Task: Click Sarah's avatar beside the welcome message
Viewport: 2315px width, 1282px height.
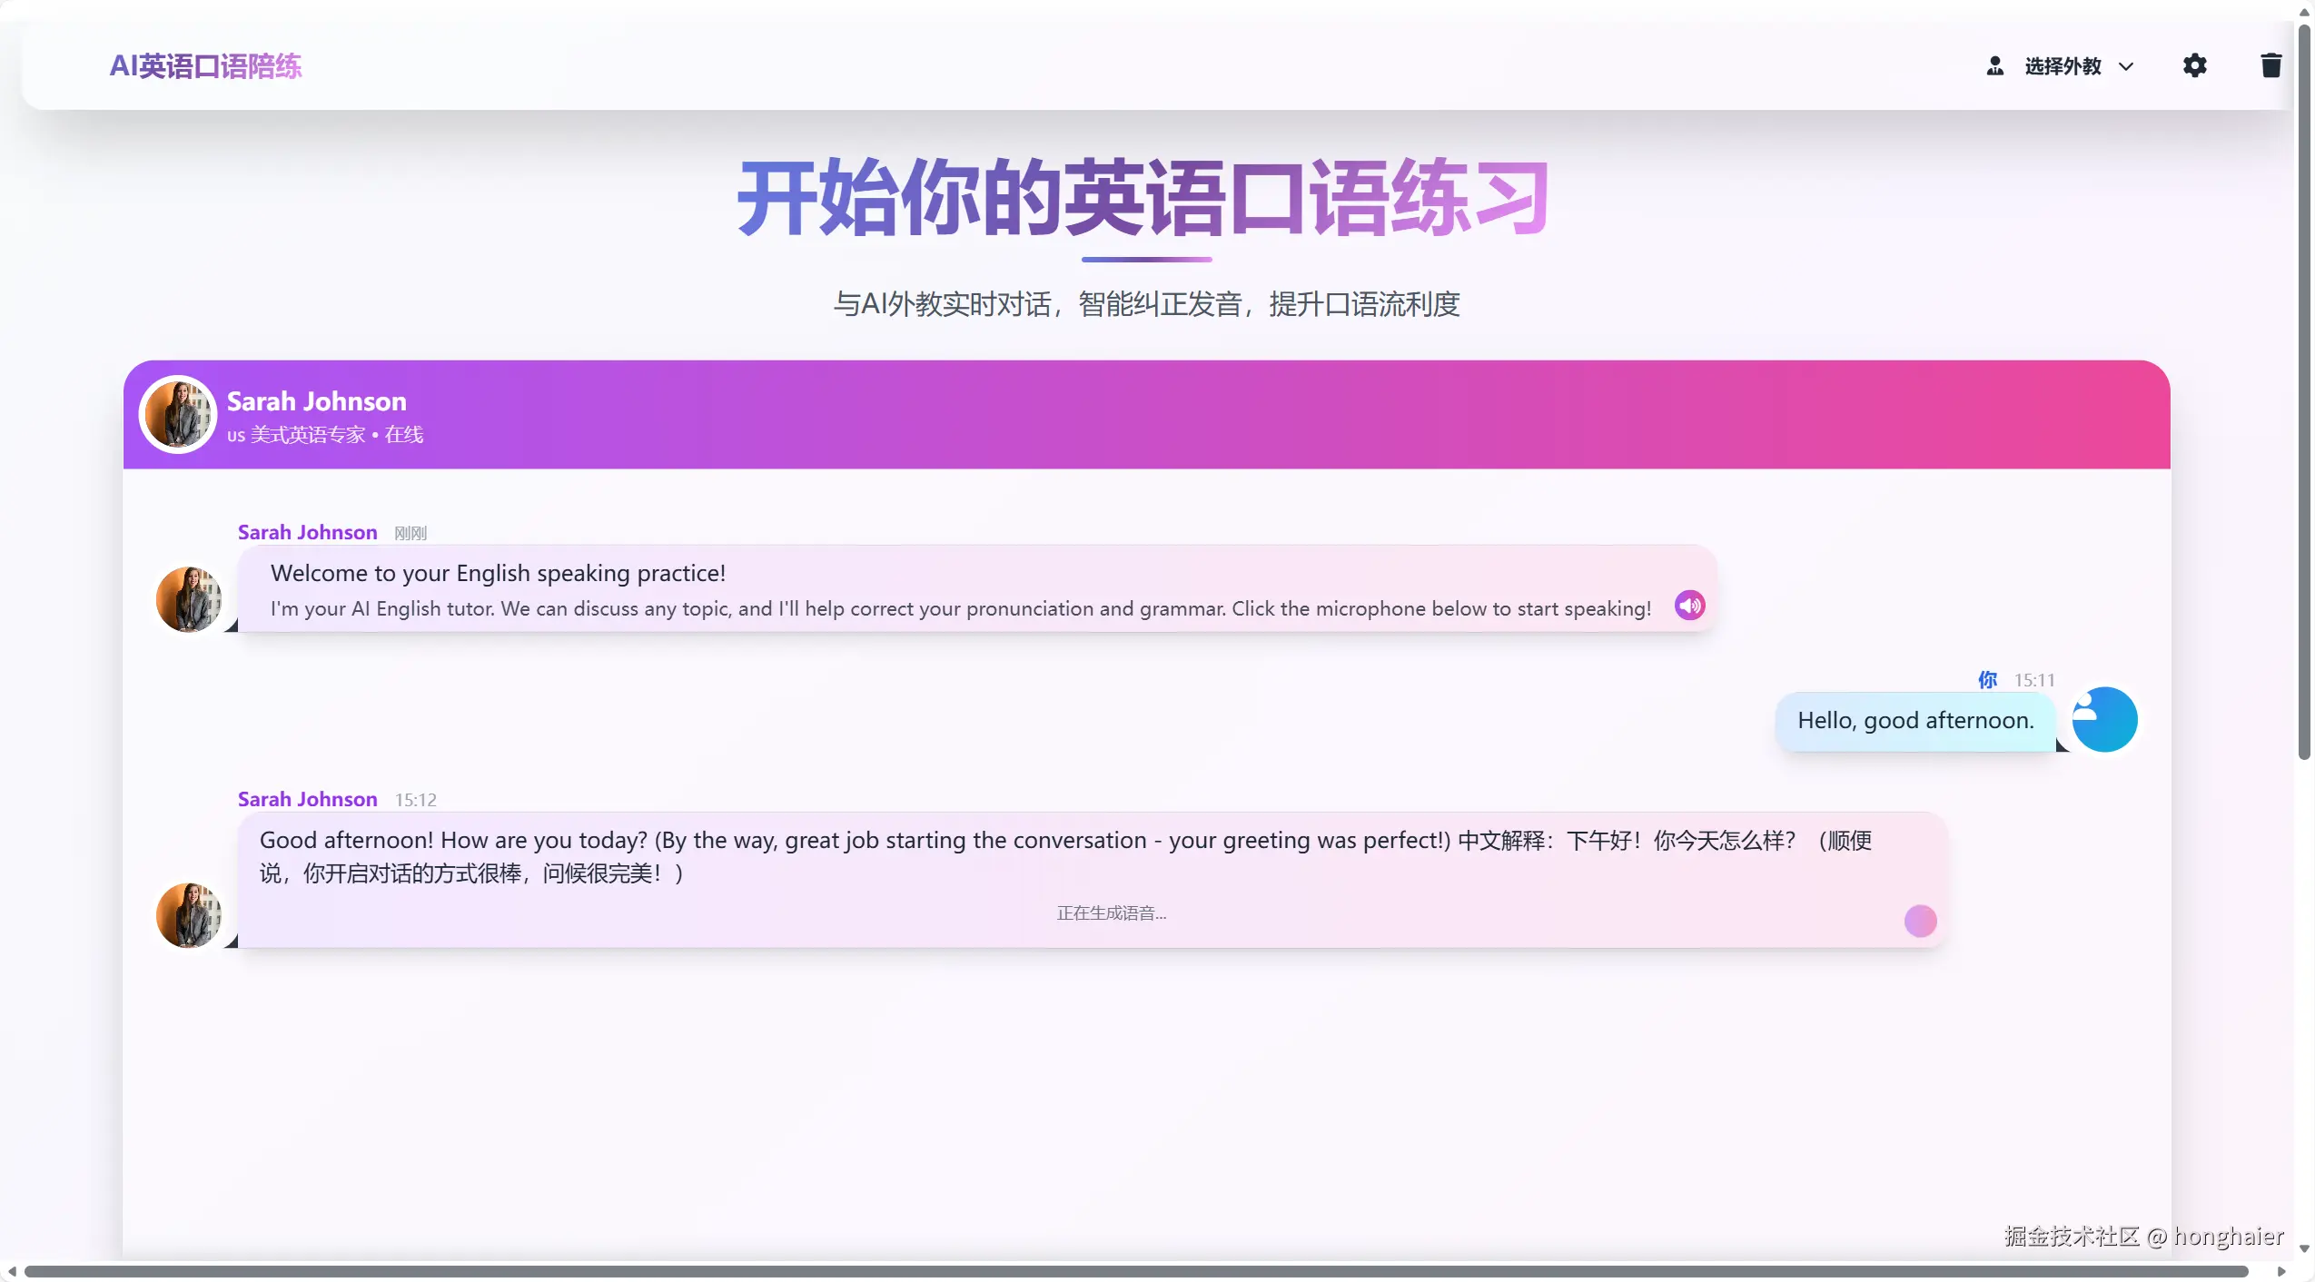Action: [x=189, y=599]
